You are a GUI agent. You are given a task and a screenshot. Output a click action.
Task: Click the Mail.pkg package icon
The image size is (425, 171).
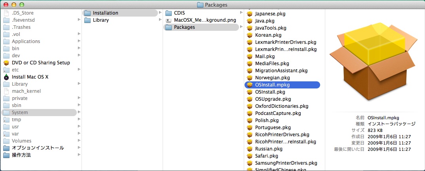(x=250, y=56)
